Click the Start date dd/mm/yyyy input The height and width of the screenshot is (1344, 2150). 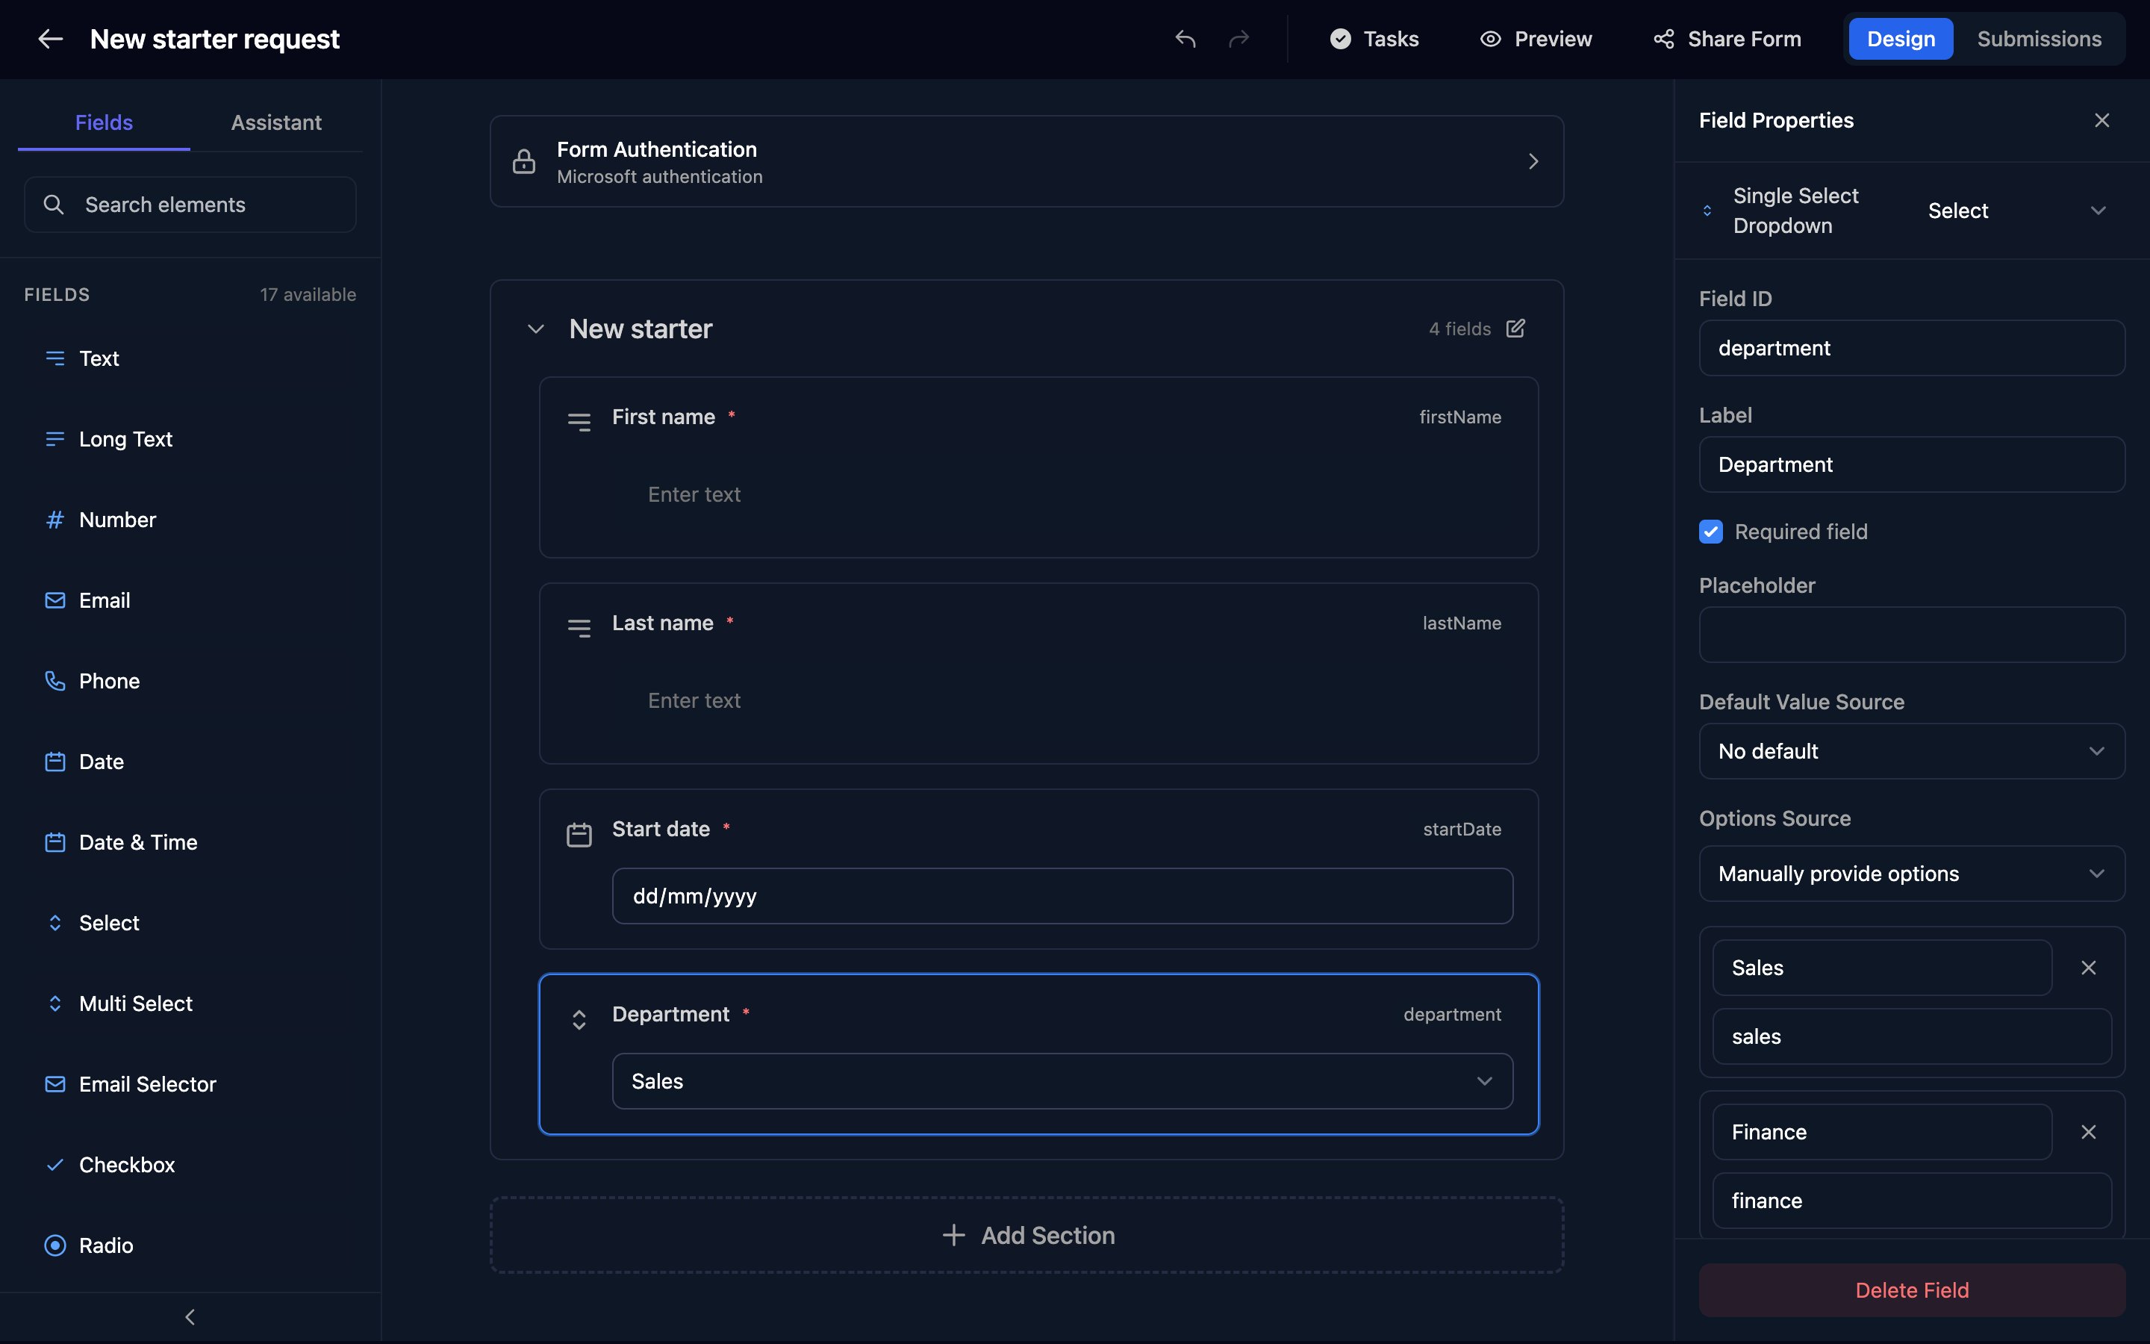click(1062, 896)
